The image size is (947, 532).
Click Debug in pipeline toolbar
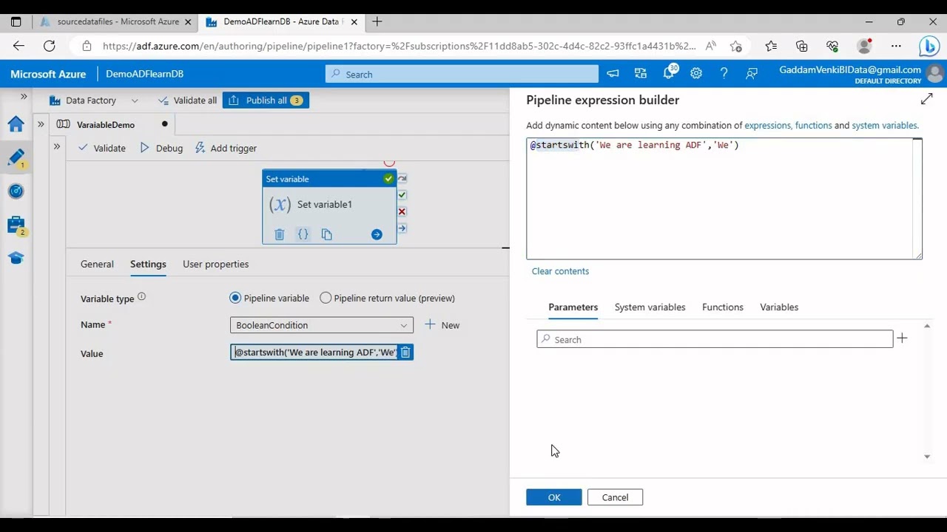161,148
